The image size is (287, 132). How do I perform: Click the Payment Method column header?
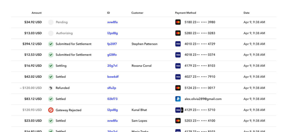(186, 13)
